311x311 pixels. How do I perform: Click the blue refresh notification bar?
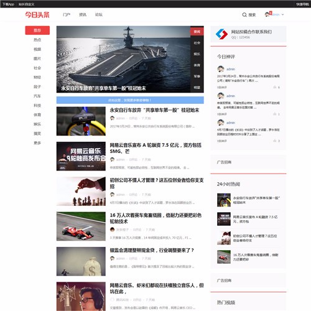tap(130, 100)
